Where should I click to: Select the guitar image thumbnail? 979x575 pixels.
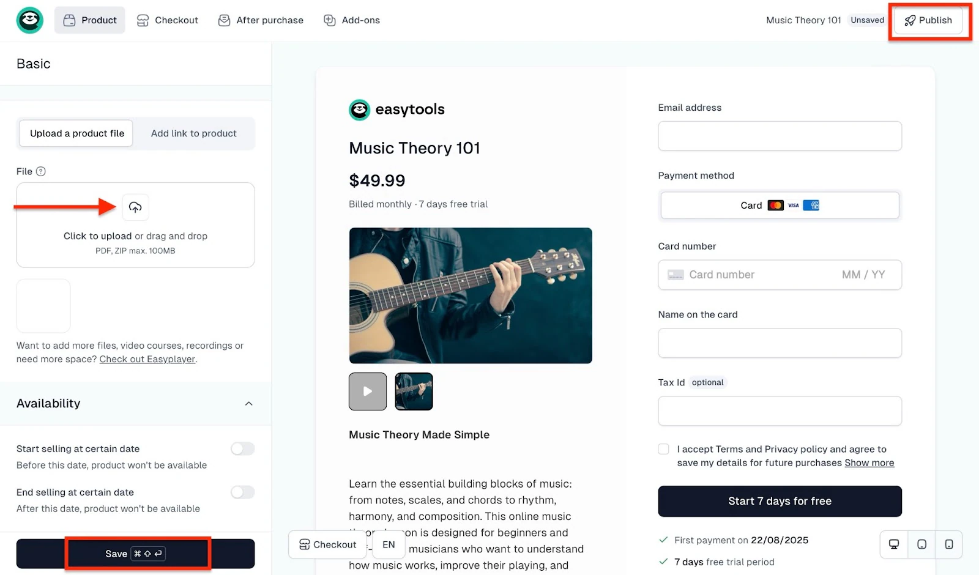(414, 391)
